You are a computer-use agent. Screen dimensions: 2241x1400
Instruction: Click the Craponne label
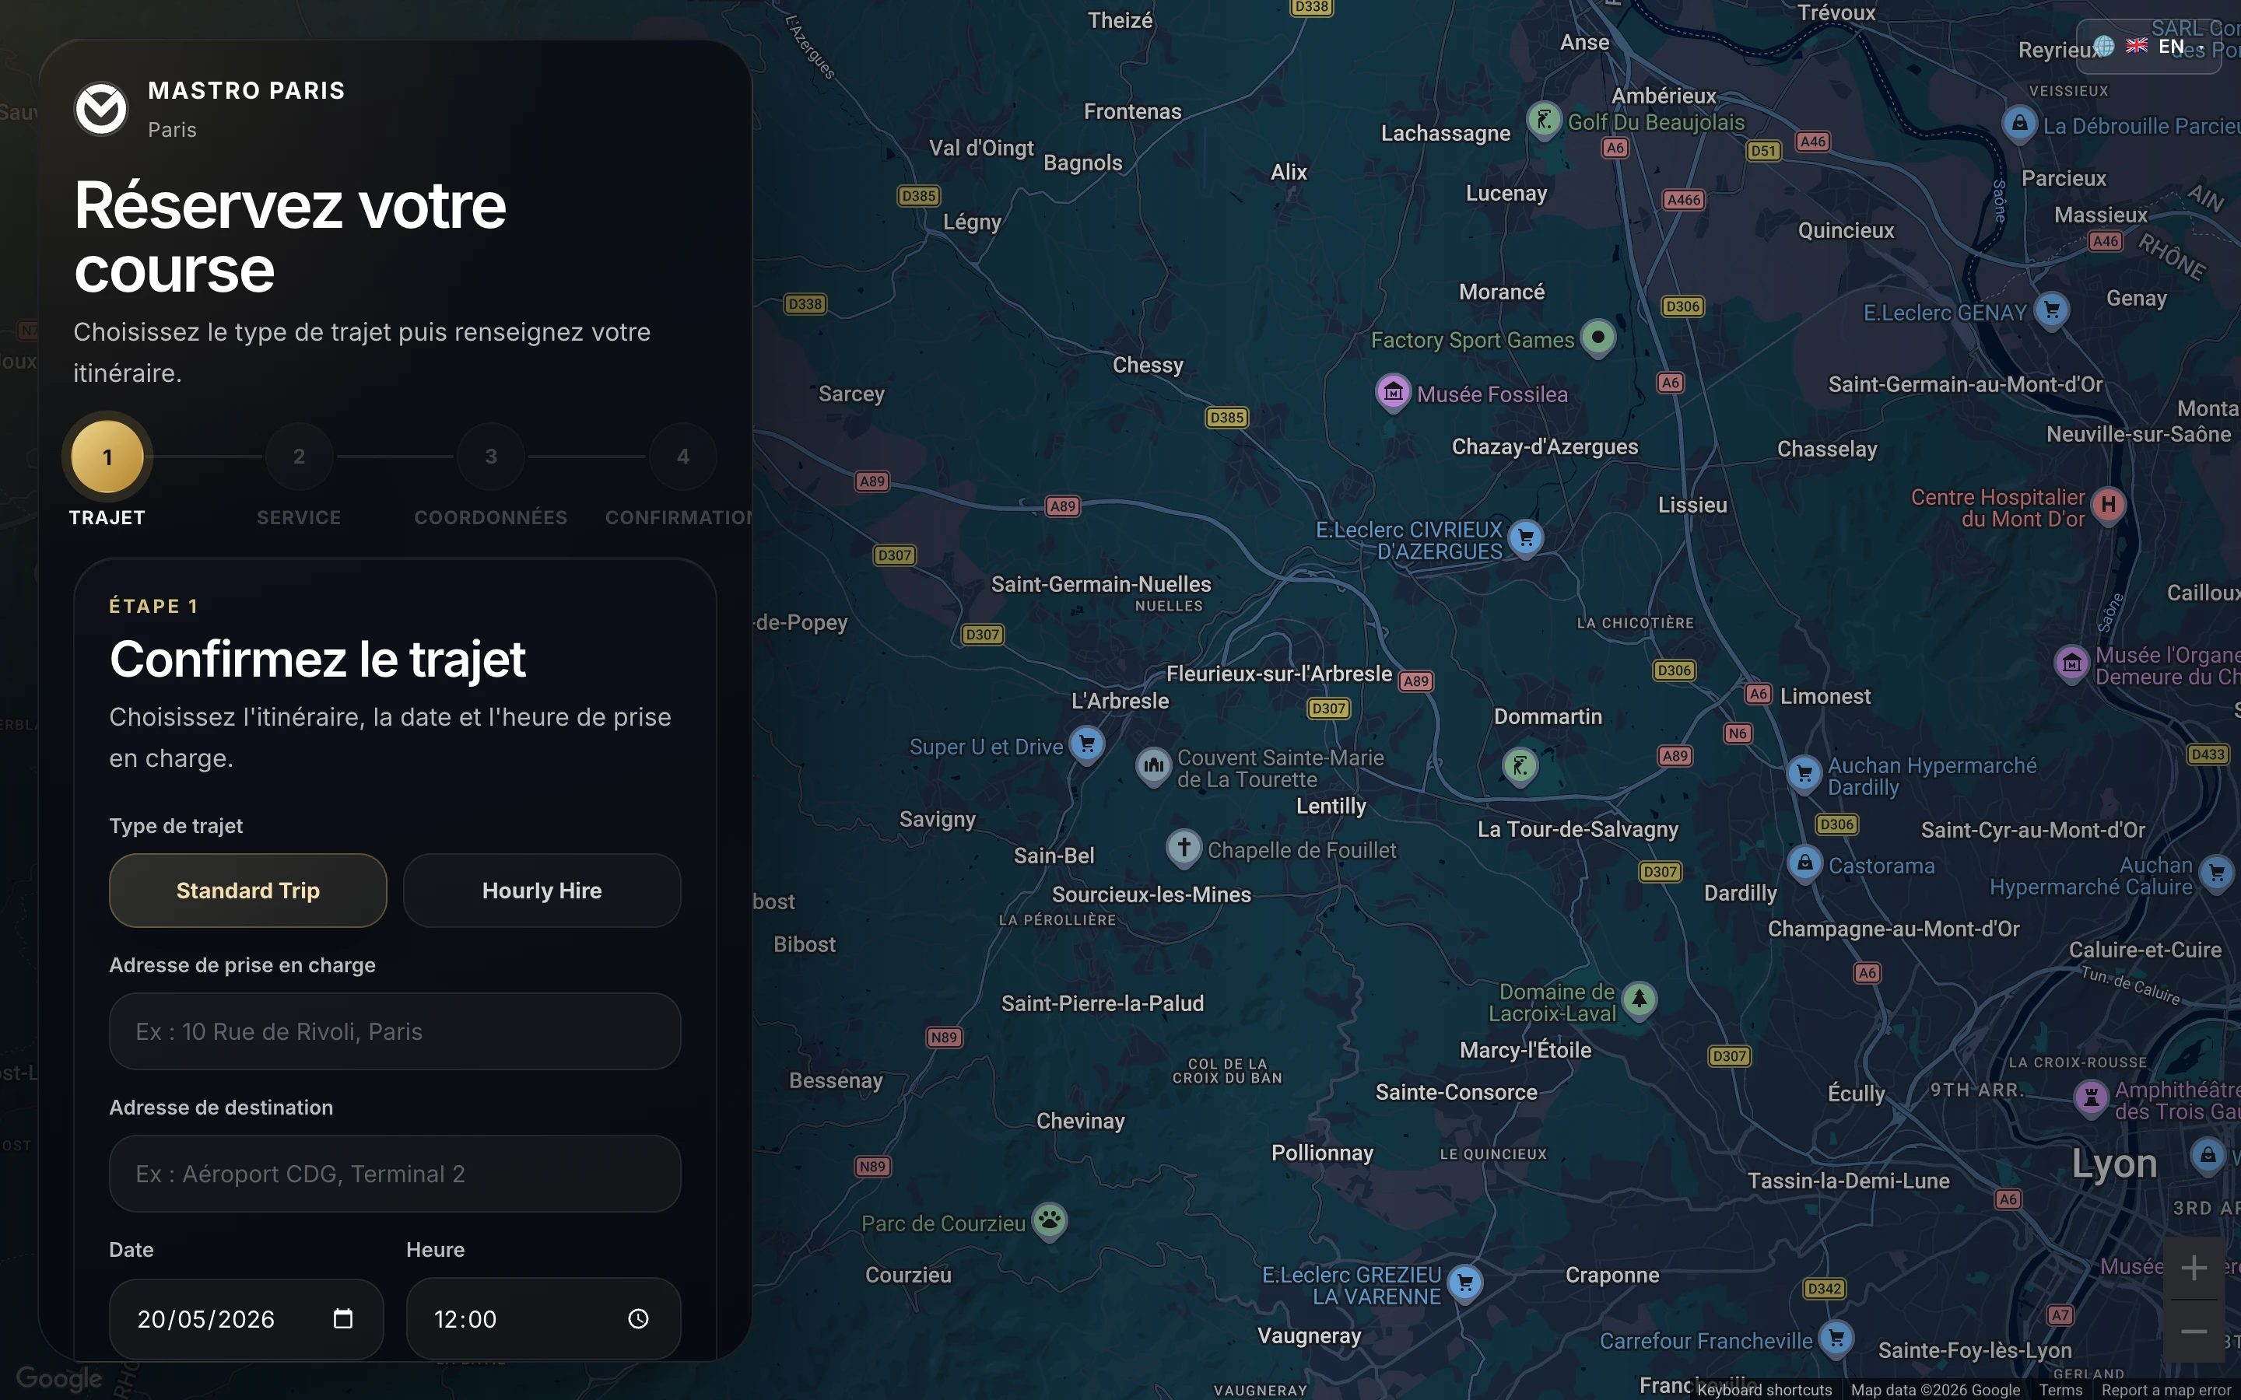(1612, 1275)
